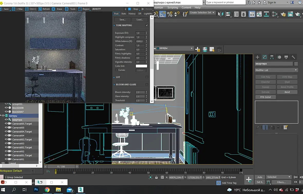
Task: Expand the Modifier List dropdown
Action: pyautogui.click(x=276, y=70)
